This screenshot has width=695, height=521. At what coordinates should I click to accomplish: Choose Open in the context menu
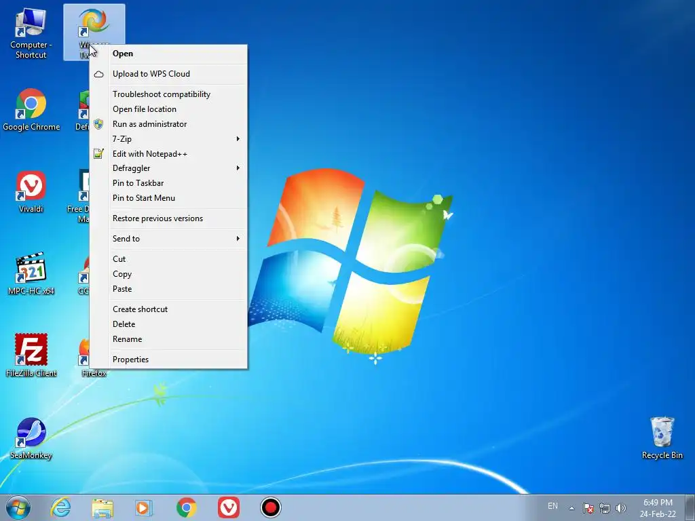[168, 54]
